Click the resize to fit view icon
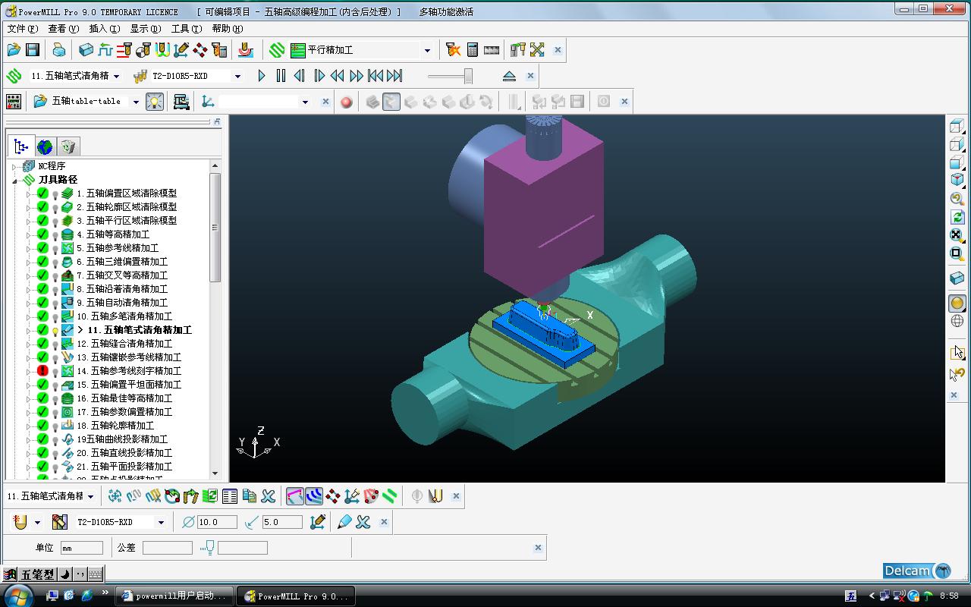The image size is (971, 607). [957, 235]
